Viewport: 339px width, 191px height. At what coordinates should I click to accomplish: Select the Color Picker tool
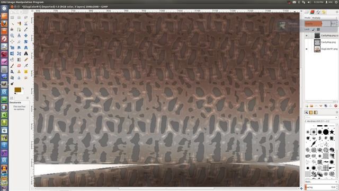click(x=26, y=30)
